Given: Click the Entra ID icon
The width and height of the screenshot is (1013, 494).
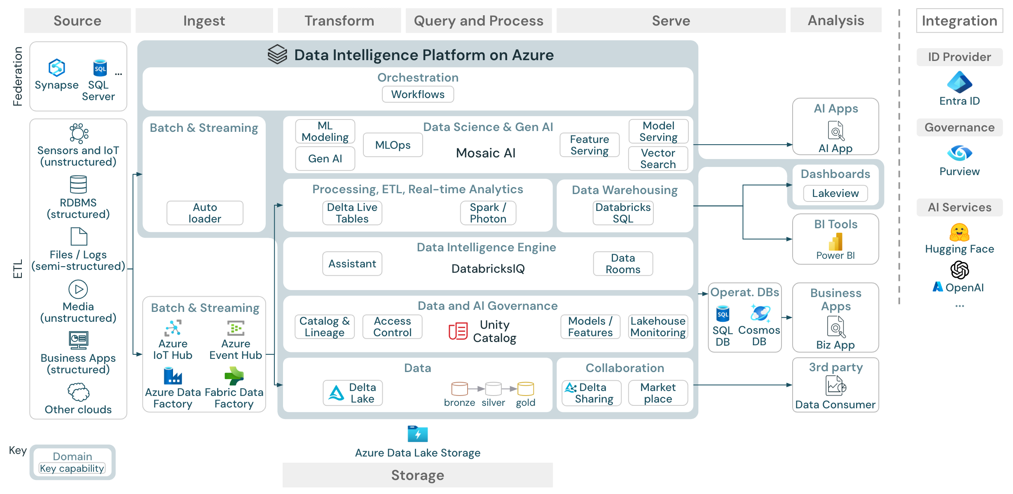Looking at the screenshot, I should tap(959, 82).
